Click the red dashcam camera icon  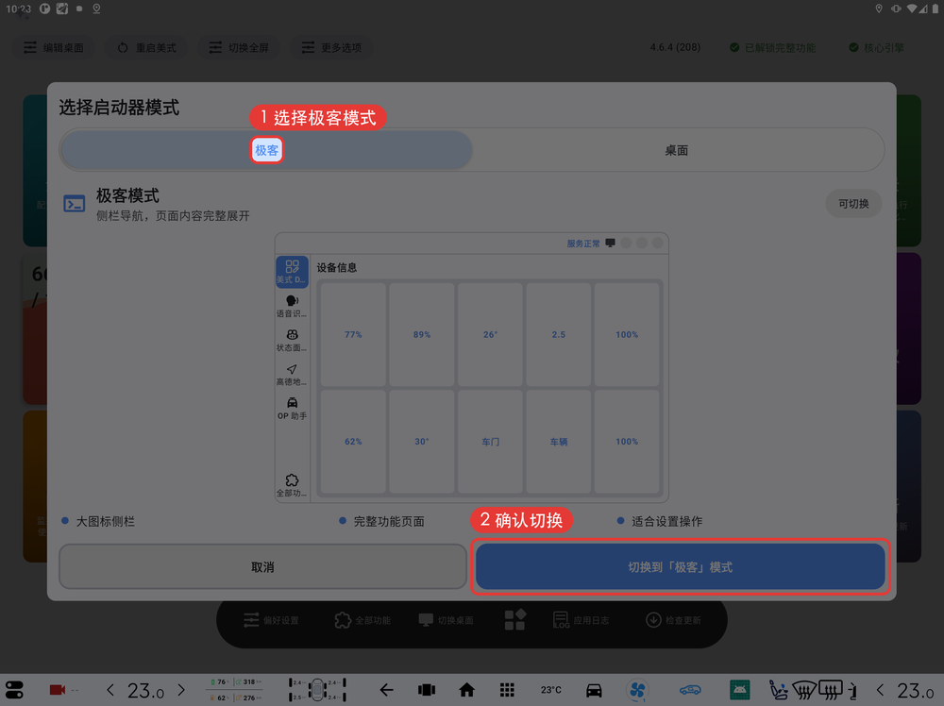pos(58,690)
